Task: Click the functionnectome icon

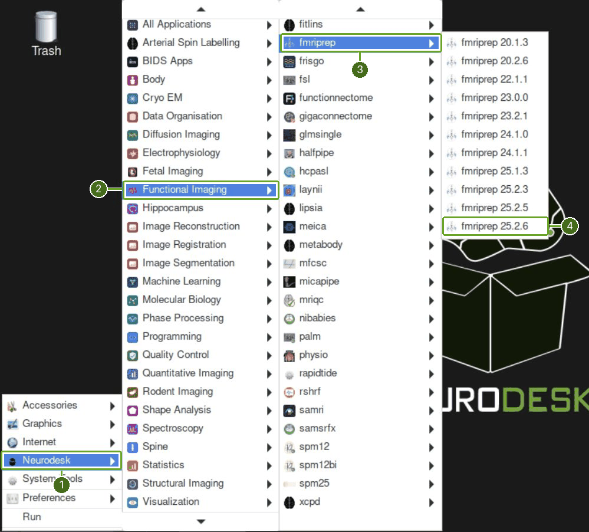Action: tap(289, 98)
